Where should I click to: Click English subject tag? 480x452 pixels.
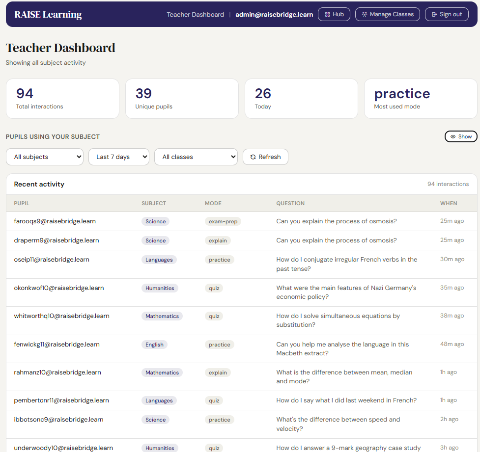pyautogui.click(x=154, y=345)
